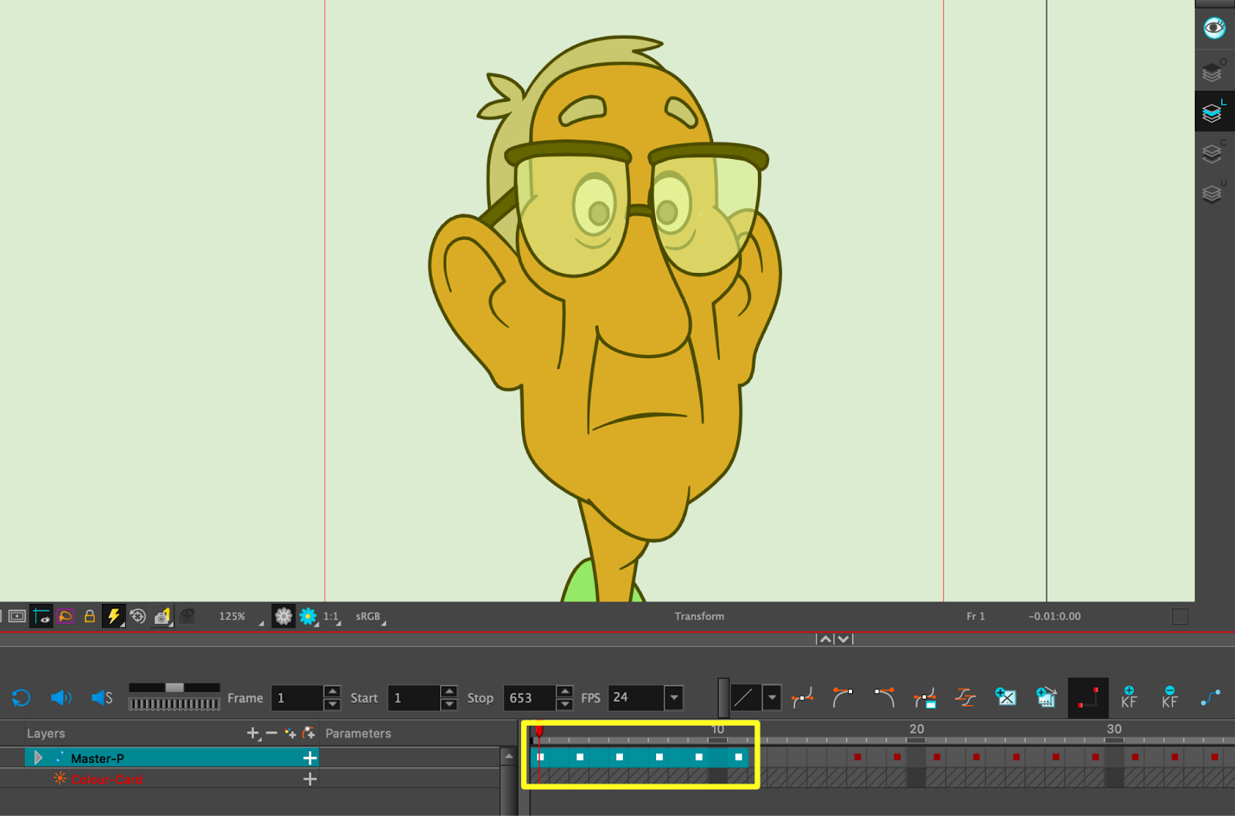Click the lightning bolt icon in view toolbar

click(113, 616)
